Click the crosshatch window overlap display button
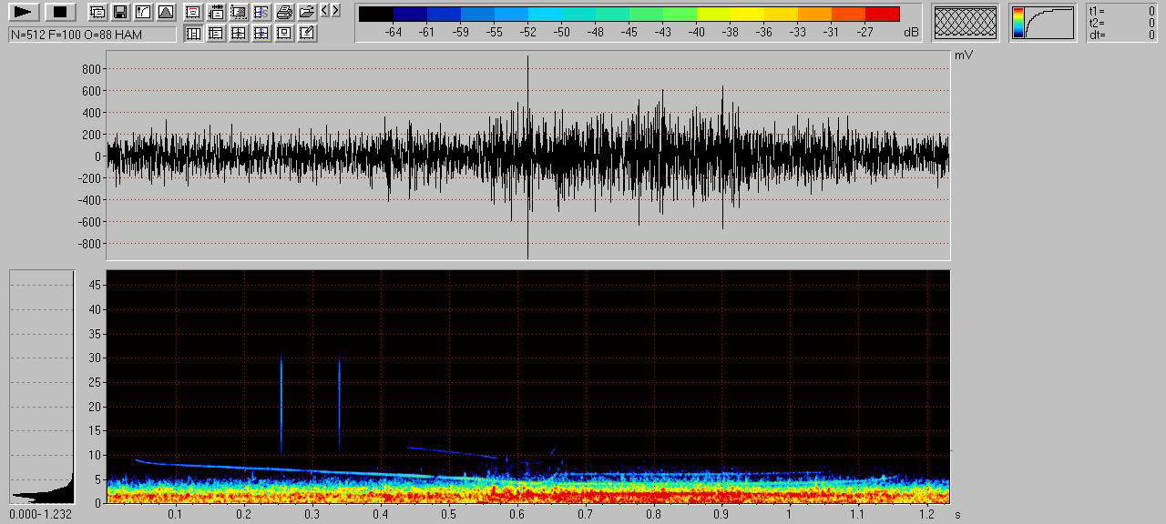 966,23
